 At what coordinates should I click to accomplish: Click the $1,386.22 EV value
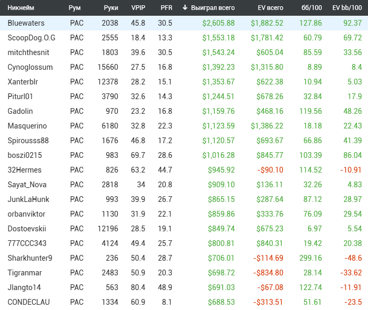[x=267, y=126]
